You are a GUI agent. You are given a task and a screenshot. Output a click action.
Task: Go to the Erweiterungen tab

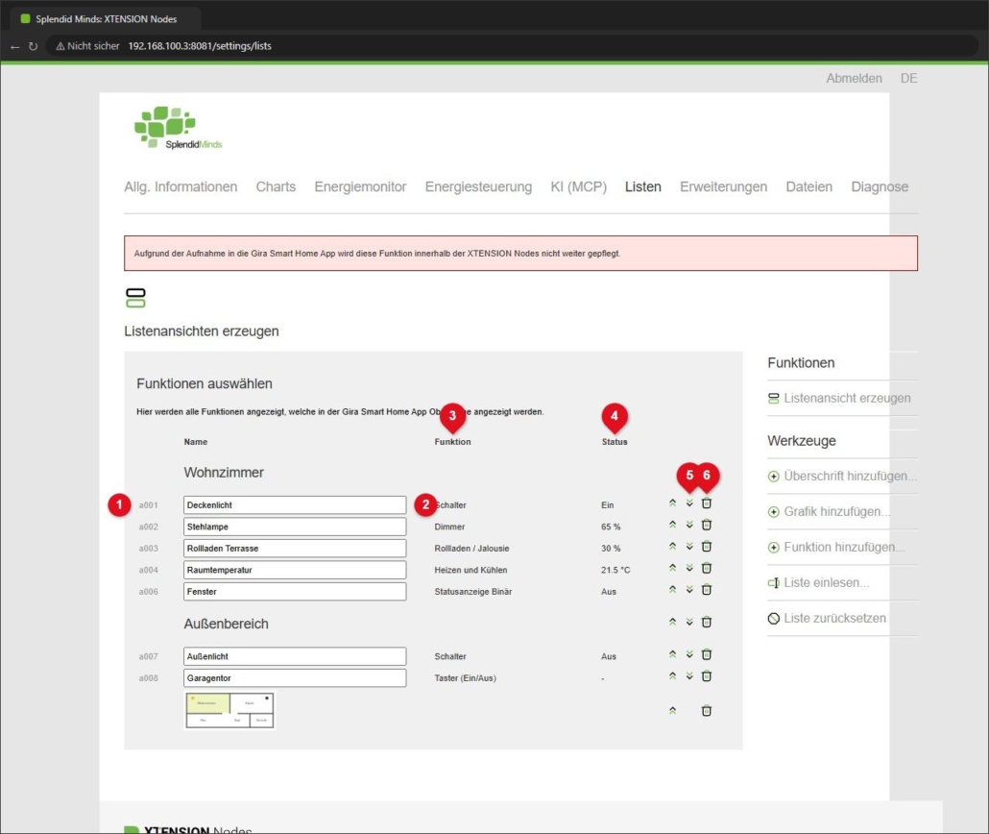723,186
